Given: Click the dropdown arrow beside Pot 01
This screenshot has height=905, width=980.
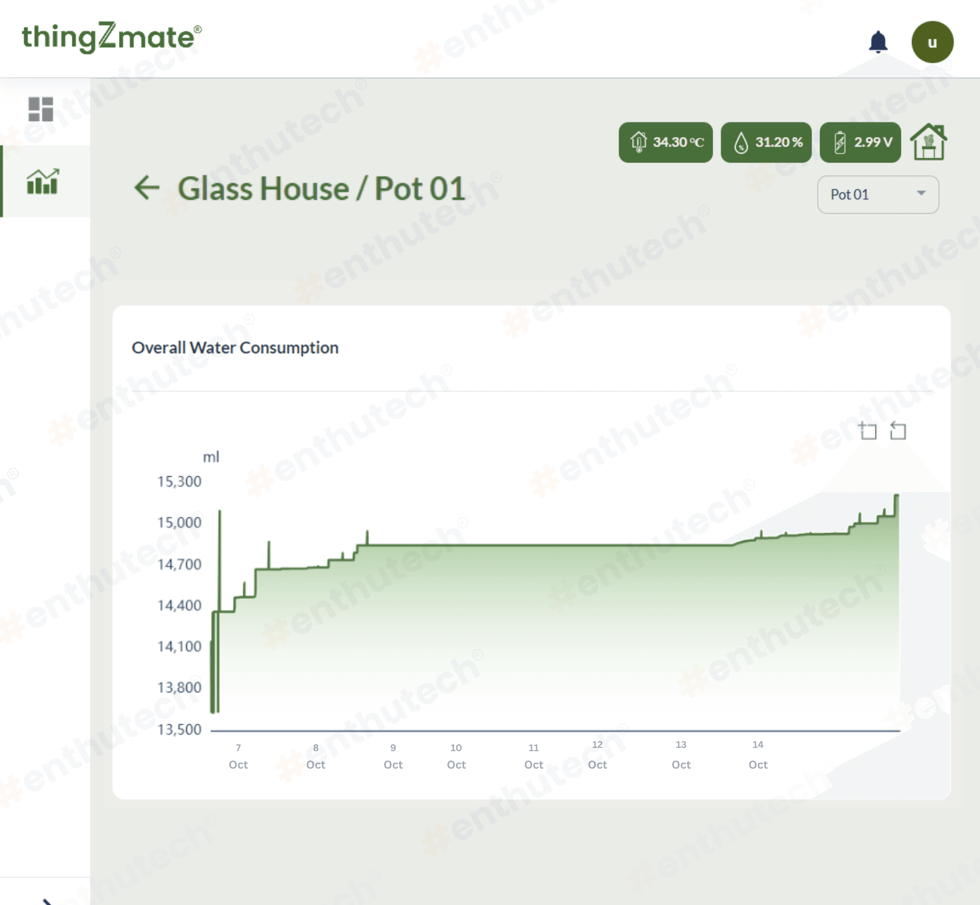Looking at the screenshot, I should pyautogui.click(x=921, y=193).
